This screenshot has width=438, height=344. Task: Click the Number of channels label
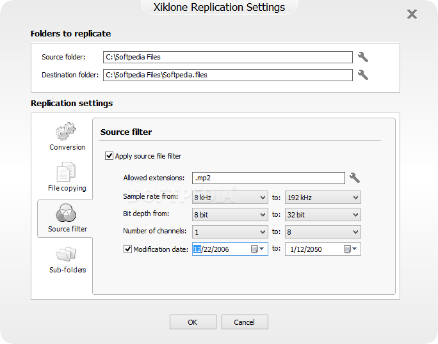pos(155,231)
